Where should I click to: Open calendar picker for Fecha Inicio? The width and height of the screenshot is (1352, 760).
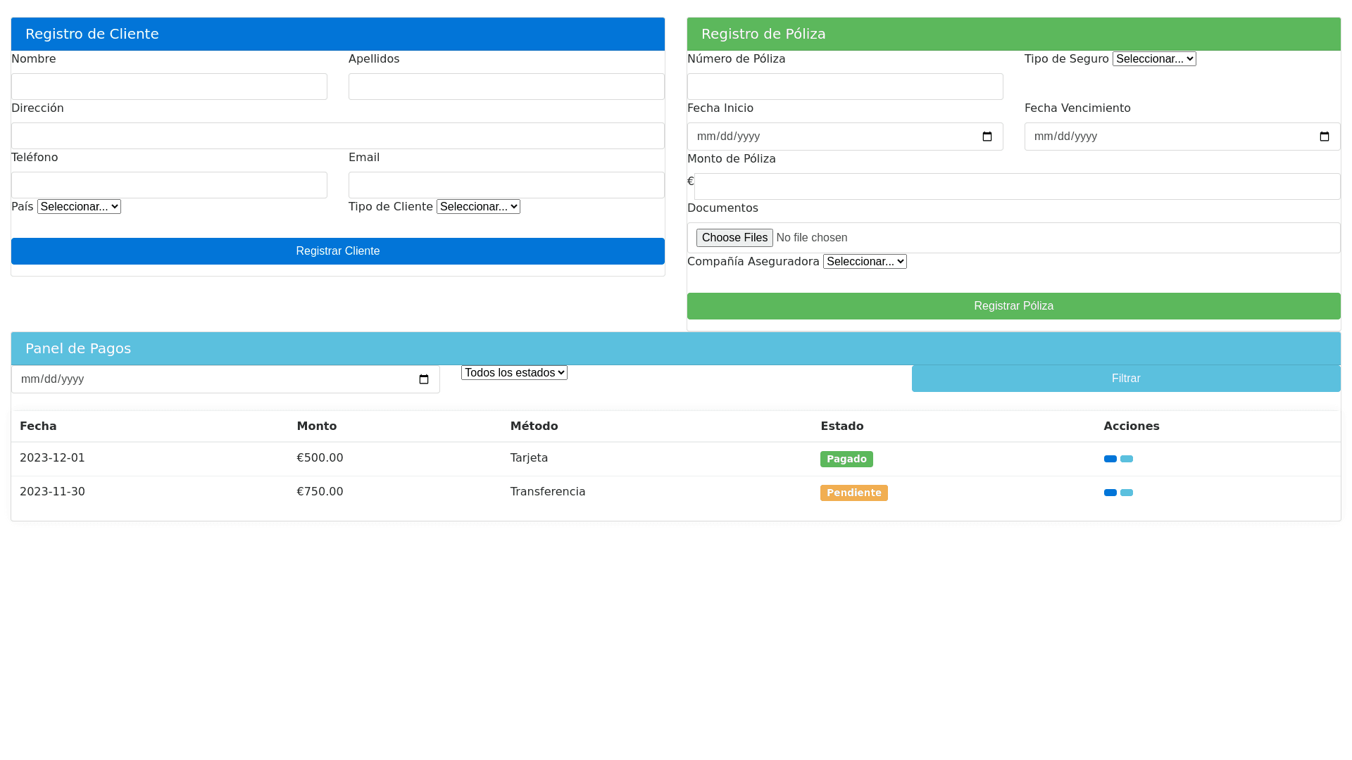coord(987,137)
